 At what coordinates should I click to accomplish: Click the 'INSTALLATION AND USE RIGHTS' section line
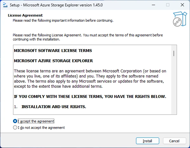[50, 107]
